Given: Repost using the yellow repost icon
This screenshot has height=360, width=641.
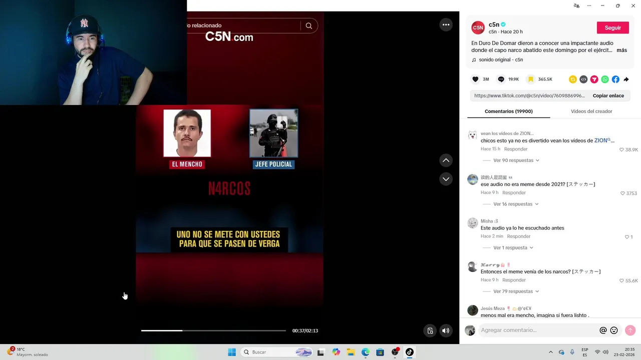Looking at the screenshot, I should point(573,79).
